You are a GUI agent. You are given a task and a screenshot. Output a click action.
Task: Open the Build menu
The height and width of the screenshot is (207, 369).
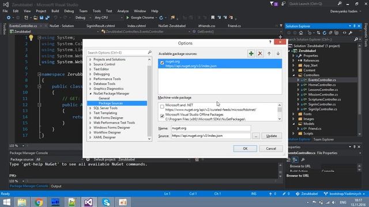(x=55, y=11)
